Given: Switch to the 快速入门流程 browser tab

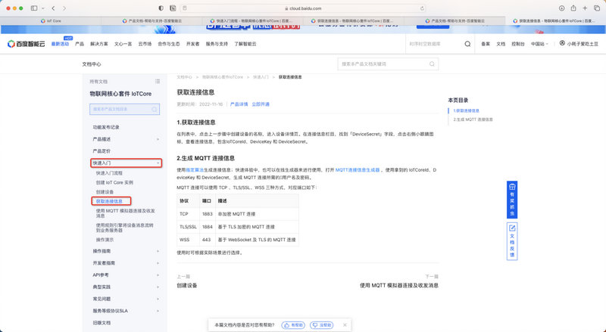Looking at the screenshot, I should click(253, 21).
